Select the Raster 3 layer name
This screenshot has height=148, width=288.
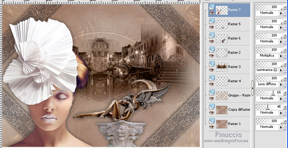tap(234, 67)
